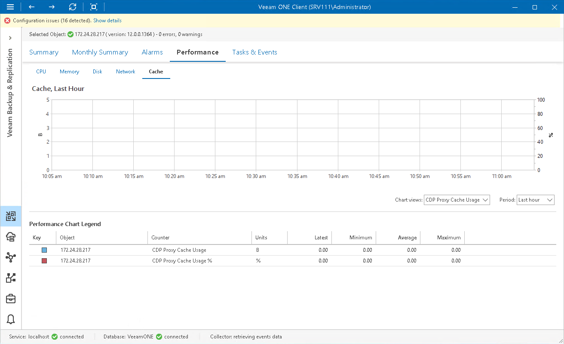Click the 10:30 am chart time label

pos(256,176)
